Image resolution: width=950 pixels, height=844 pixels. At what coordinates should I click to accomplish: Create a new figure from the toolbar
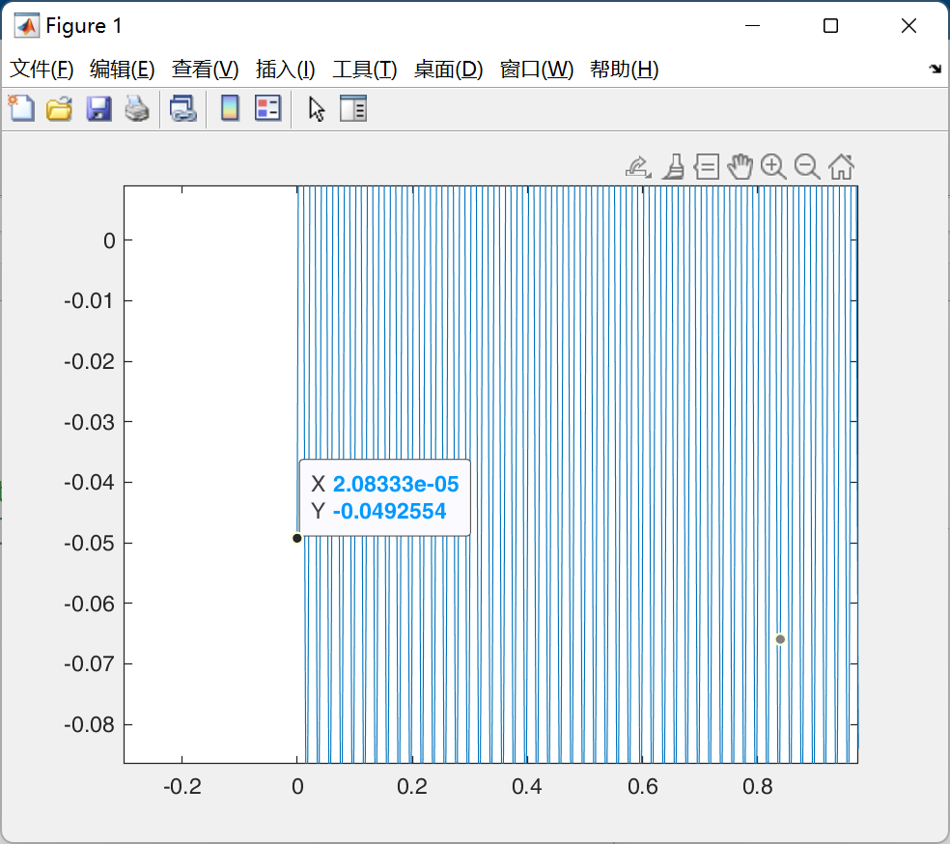21,108
